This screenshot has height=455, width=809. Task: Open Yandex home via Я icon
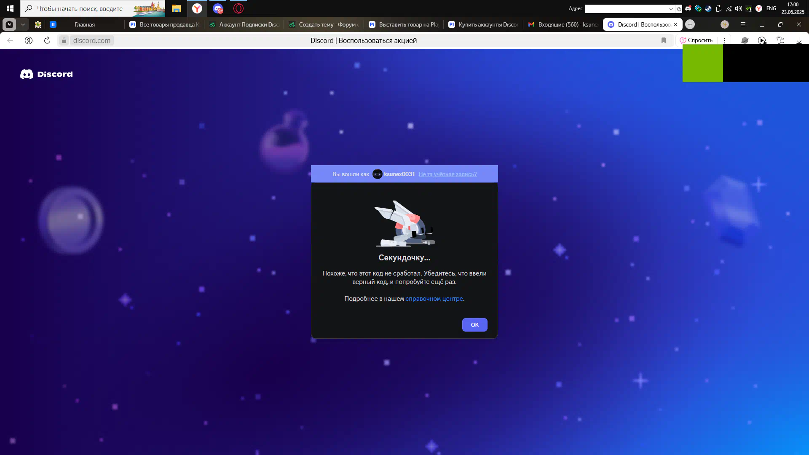click(29, 40)
